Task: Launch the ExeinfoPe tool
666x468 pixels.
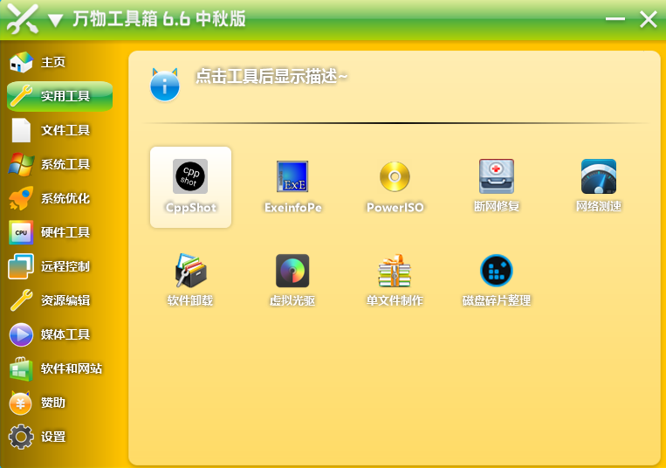Action: click(292, 187)
